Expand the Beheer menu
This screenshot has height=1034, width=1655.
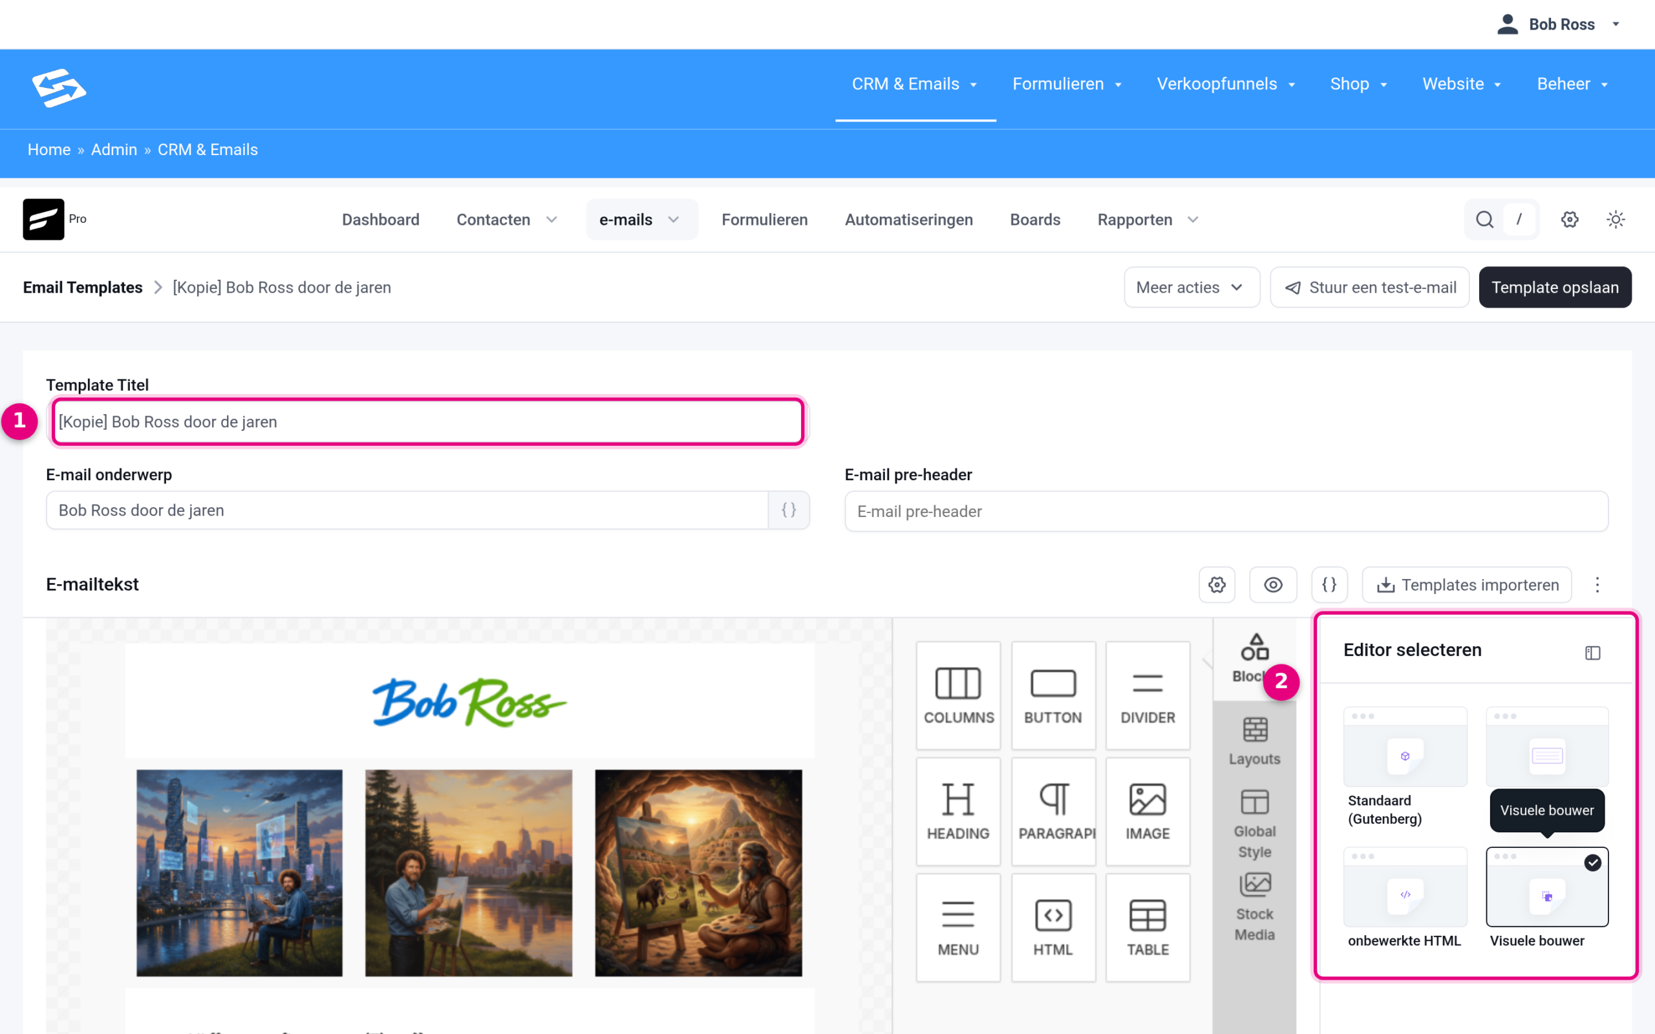click(x=1572, y=83)
